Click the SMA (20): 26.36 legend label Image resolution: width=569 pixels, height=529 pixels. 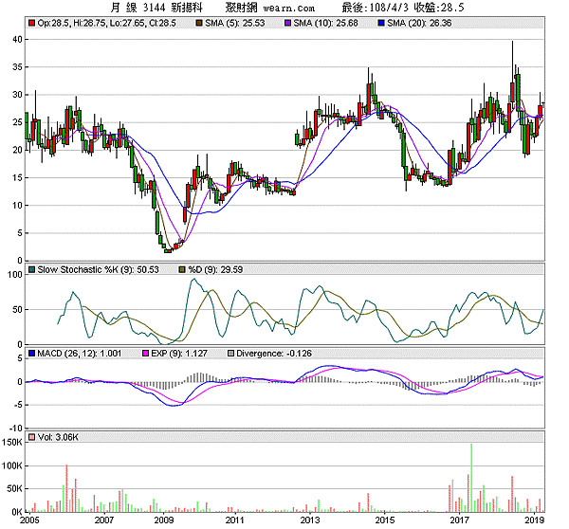pos(419,23)
